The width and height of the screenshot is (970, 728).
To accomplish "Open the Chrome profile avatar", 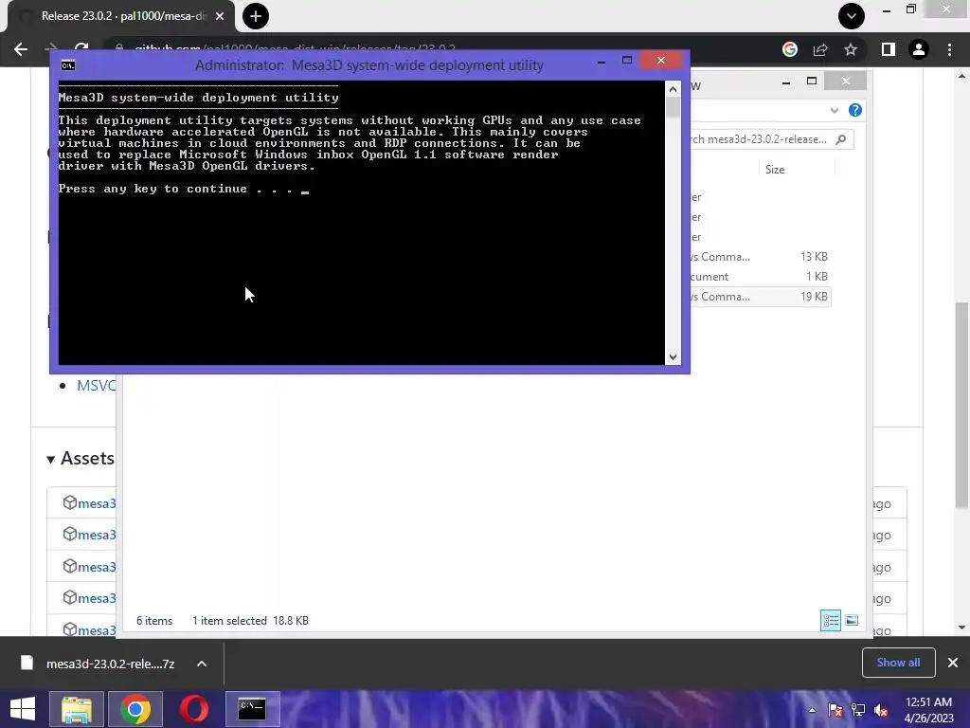I will pos(919,49).
